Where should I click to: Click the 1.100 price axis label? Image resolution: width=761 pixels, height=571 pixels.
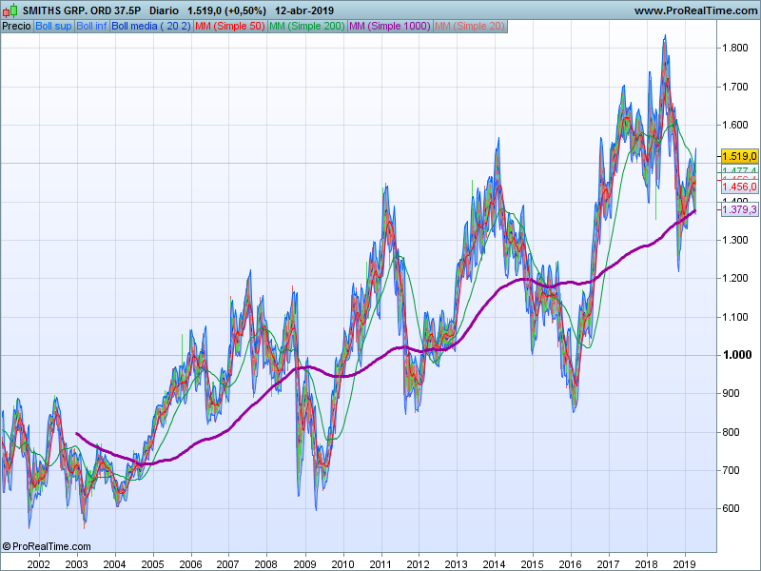tap(735, 317)
